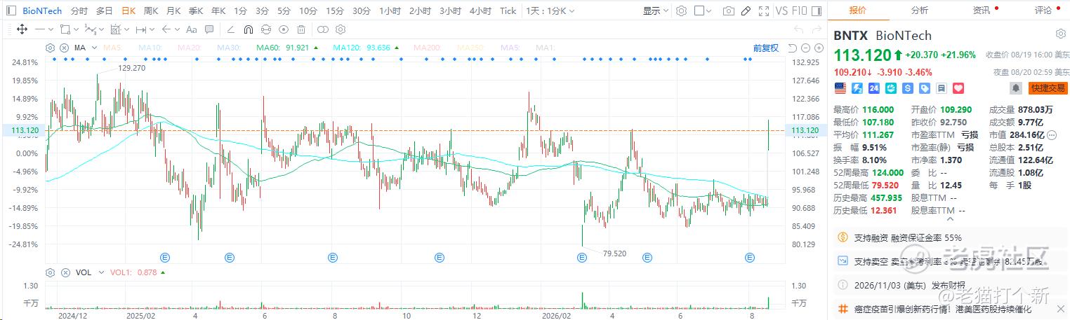Viewport: 1070px width, 320px height.
Task: Switch to the 分析 tab
Action: tap(919, 10)
